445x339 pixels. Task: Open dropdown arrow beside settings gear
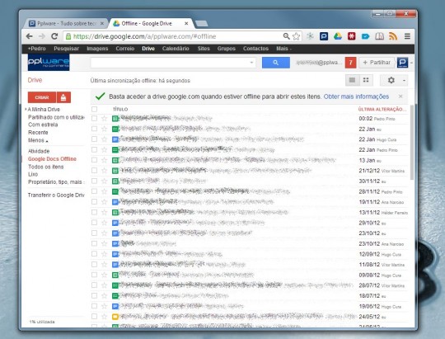[404, 80]
